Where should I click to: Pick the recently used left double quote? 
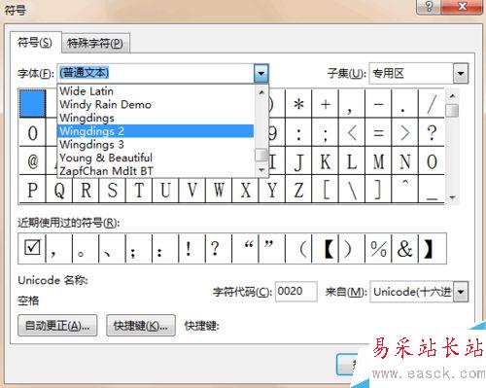click(x=245, y=248)
